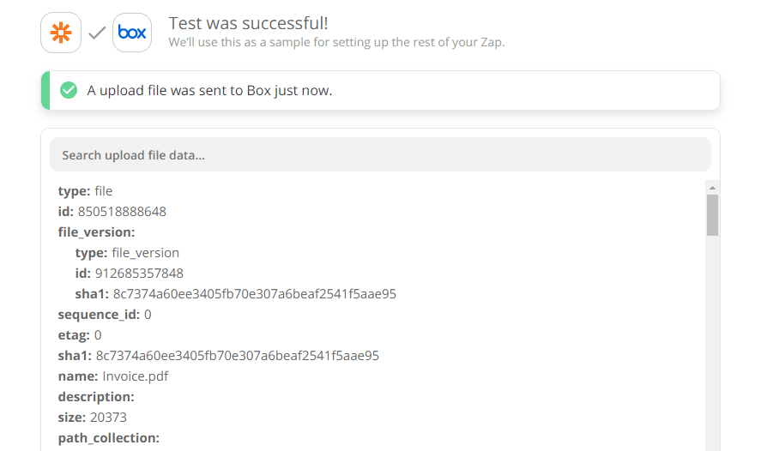Click the description field row
The image size is (761, 451).
tap(96, 397)
